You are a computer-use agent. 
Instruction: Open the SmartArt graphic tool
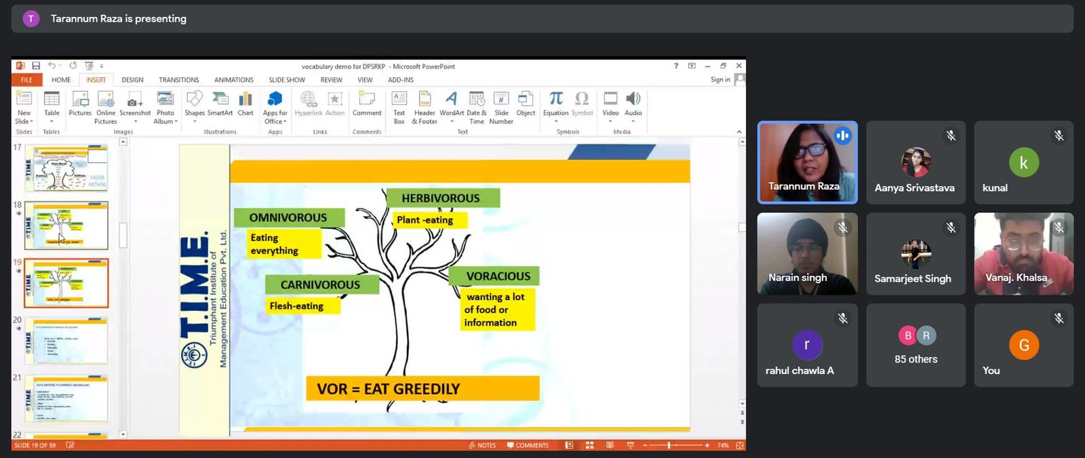click(x=220, y=100)
